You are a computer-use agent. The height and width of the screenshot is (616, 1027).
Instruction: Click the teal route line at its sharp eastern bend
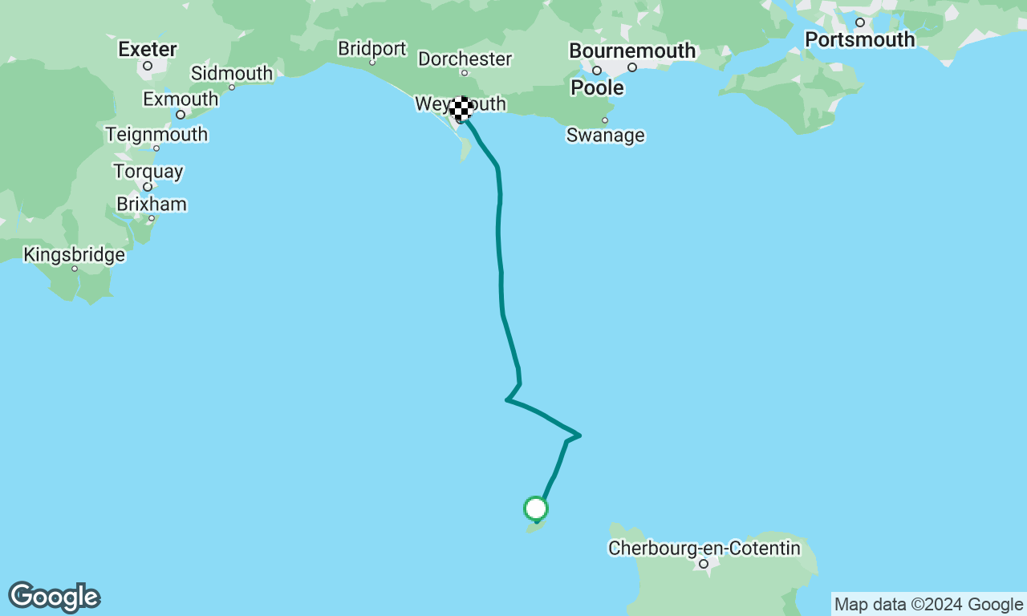[x=578, y=436]
